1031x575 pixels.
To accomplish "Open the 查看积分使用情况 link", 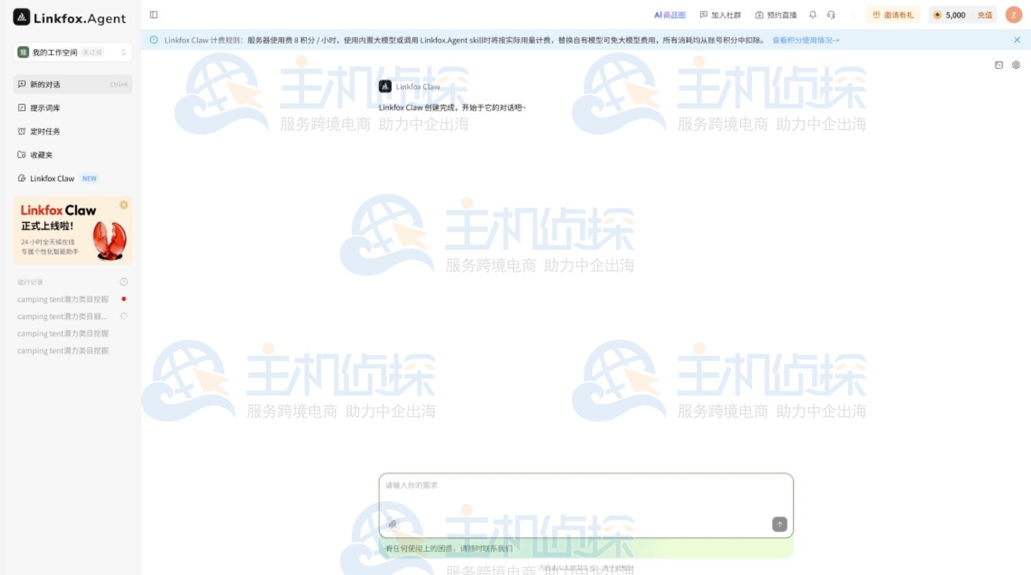I will click(x=806, y=40).
